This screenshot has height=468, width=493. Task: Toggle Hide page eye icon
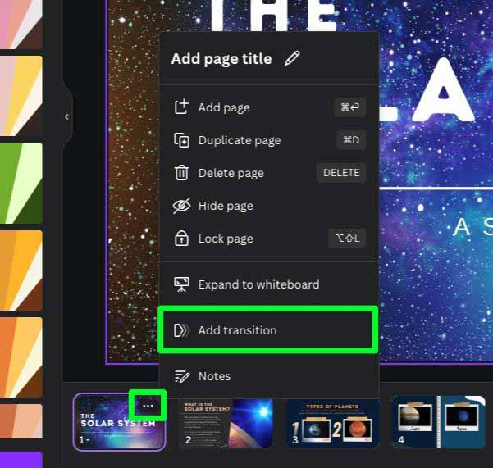pyautogui.click(x=182, y=206)
